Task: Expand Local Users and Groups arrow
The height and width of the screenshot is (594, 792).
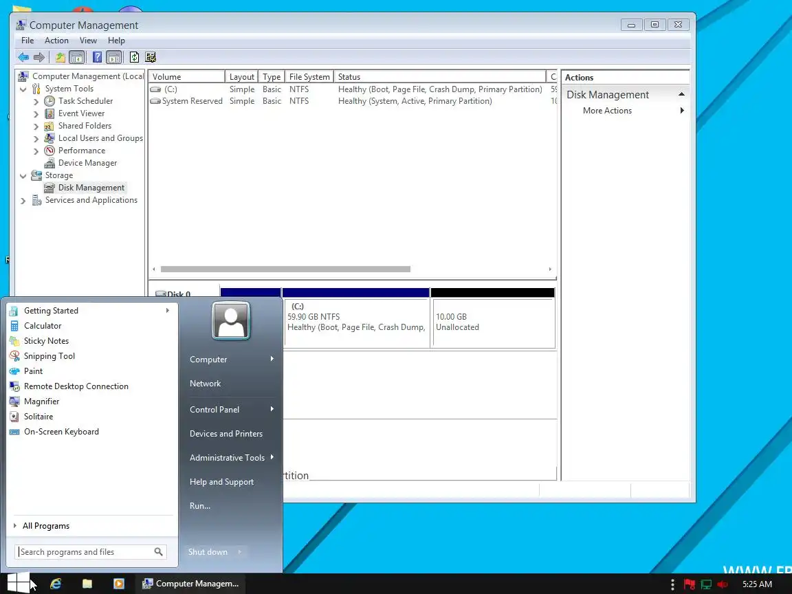Action: pos(36,139)
